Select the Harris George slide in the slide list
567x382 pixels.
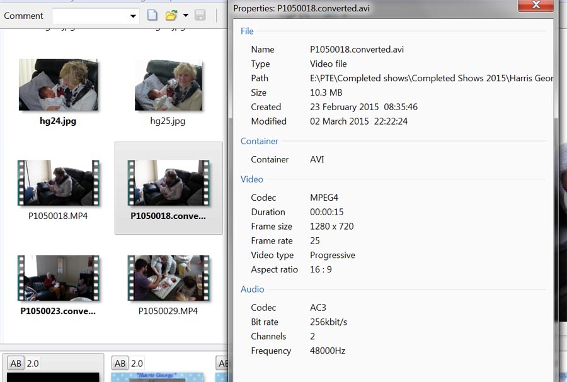159,376
